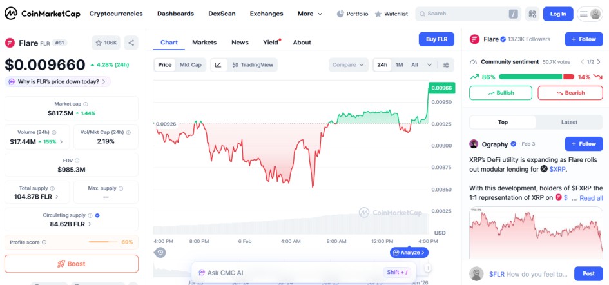Screen dimensions: 609x285
Task: Click the Flare coin logo
Action: point(10,43)
